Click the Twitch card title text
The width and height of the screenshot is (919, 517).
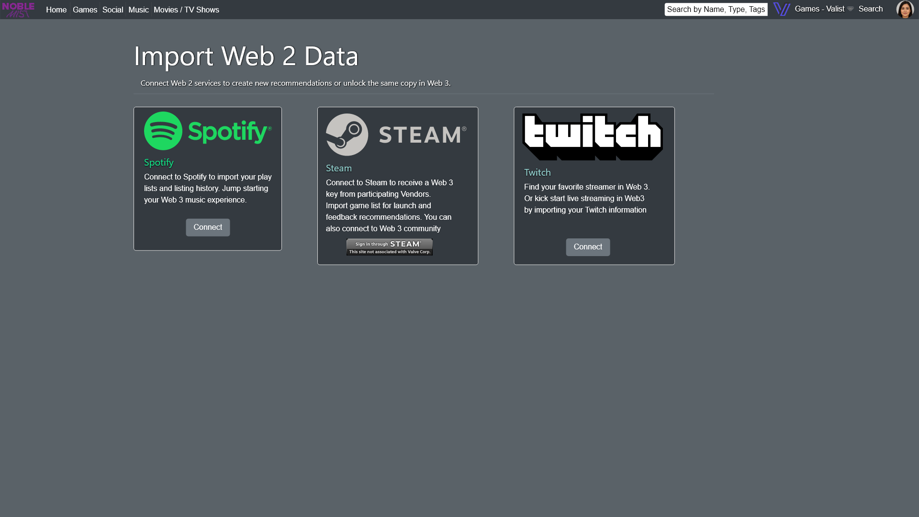click(537, 172)
